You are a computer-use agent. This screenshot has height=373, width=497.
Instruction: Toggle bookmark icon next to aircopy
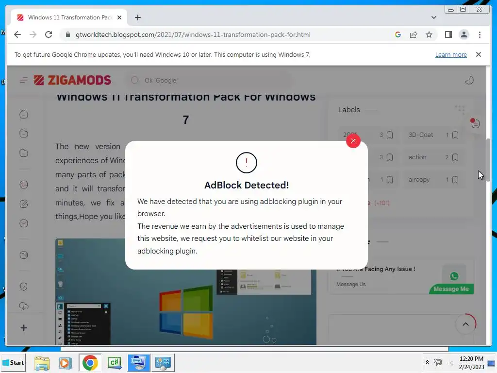455,180
